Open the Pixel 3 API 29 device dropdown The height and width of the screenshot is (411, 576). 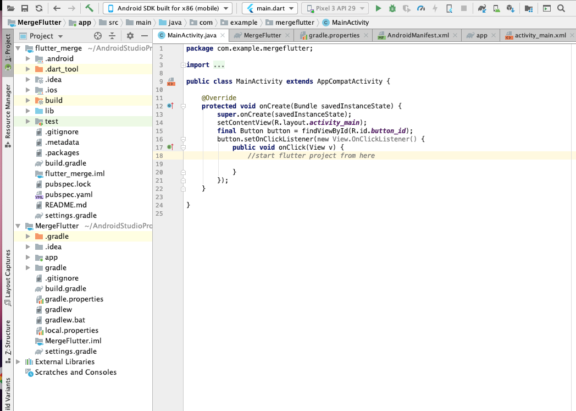click(335, 8)
